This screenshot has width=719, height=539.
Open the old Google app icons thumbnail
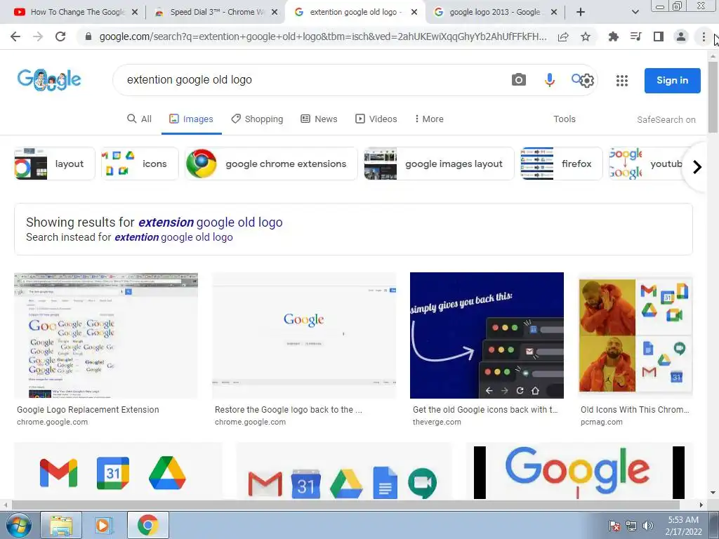(x=344, y=471)
